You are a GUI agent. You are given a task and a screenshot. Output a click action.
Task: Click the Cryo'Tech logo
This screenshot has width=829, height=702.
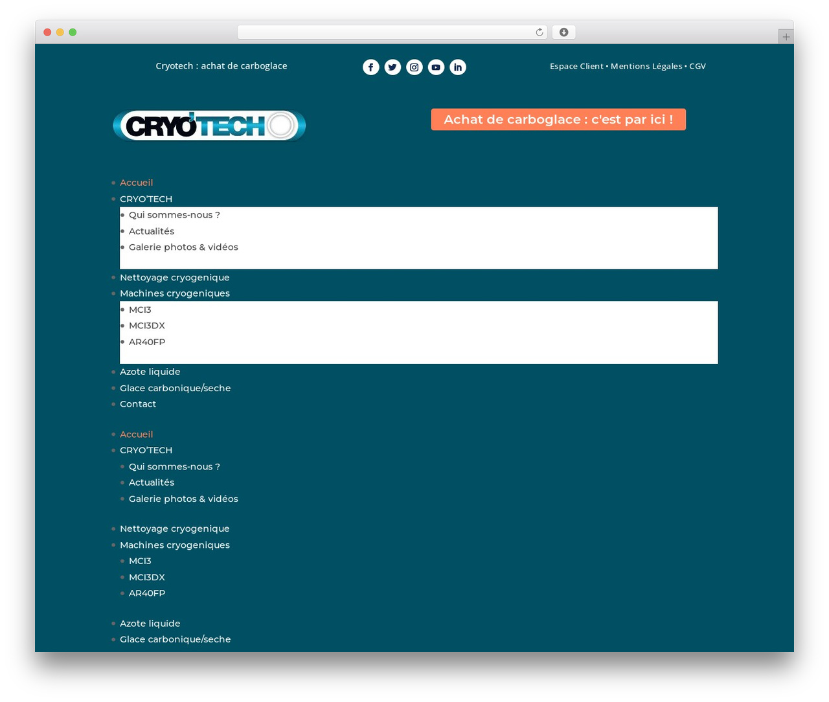pyautogui.click(x=209, y=126)
